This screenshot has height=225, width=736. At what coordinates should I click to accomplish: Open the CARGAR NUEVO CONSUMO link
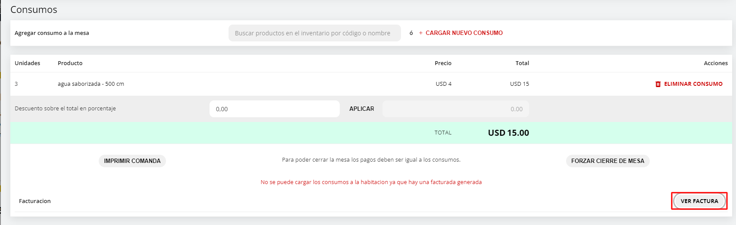[x=464, y=33]
